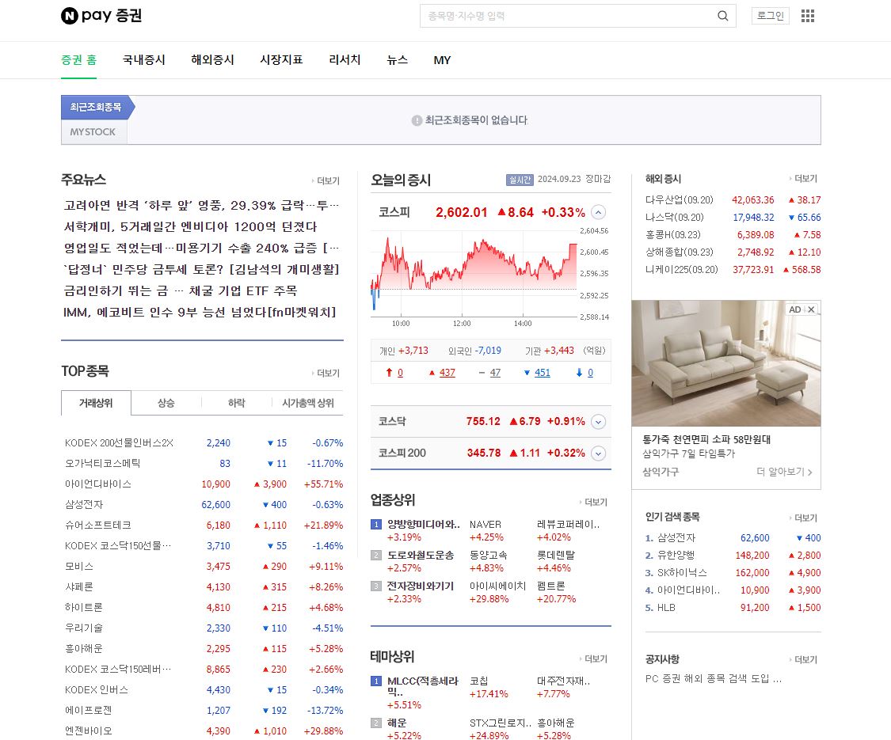Open 국내증시 menu

coord(144,59)
